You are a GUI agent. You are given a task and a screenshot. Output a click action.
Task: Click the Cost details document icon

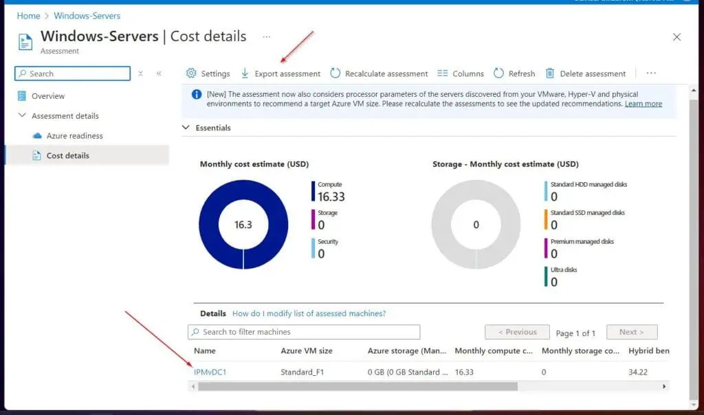point(37,156)
